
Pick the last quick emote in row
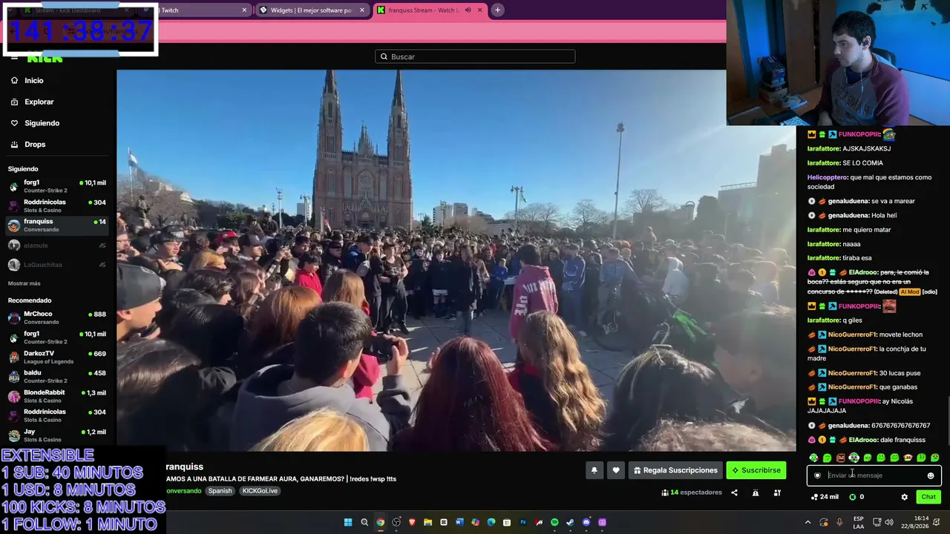934,458
